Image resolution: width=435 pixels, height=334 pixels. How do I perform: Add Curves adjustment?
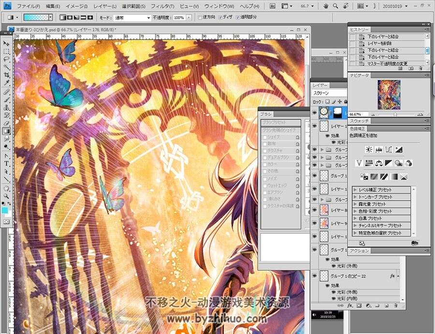pos(389,149)
